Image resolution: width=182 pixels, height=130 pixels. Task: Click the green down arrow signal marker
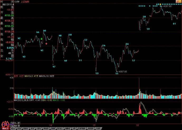point(41,39)
